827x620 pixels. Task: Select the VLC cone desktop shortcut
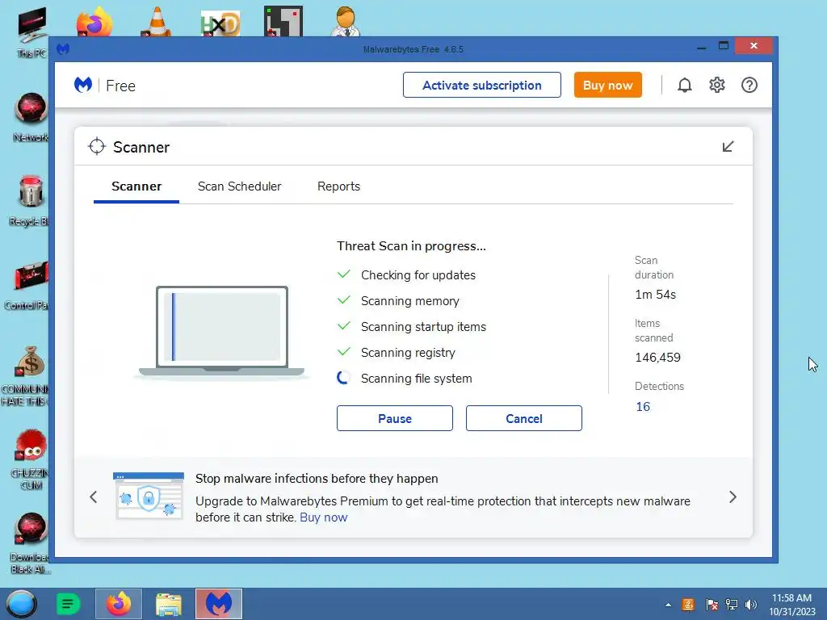157,21
